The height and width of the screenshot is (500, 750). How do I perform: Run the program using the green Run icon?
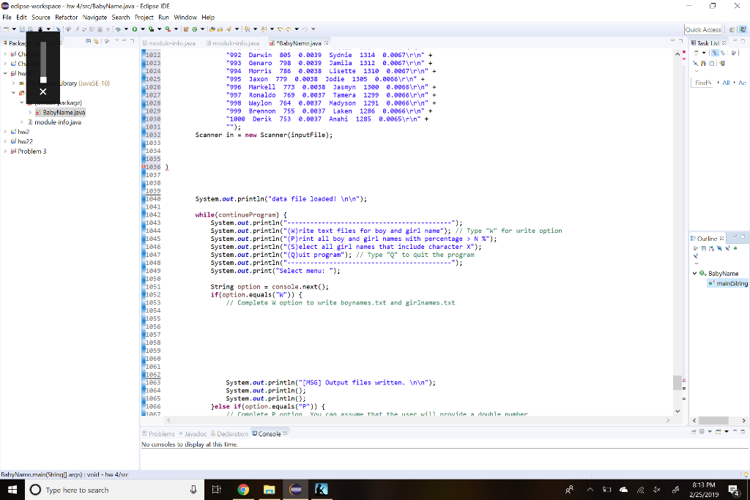pyautogui.click(x=135, y=29)
